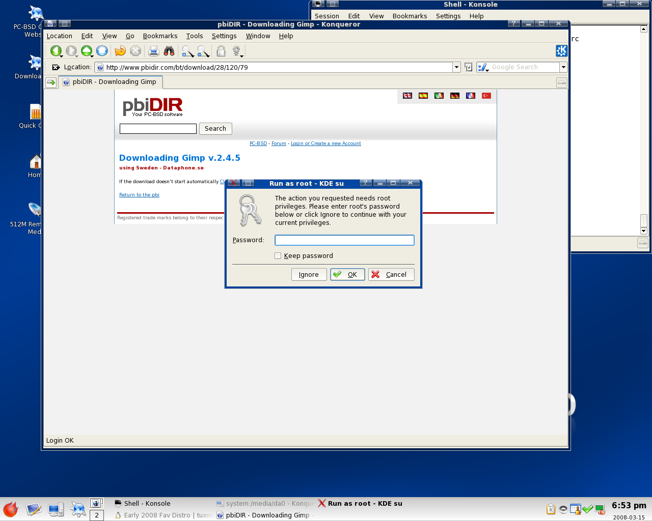
Task: Open the Bookmarks menu in Konqueror
Action: click(x=160, y=36)
